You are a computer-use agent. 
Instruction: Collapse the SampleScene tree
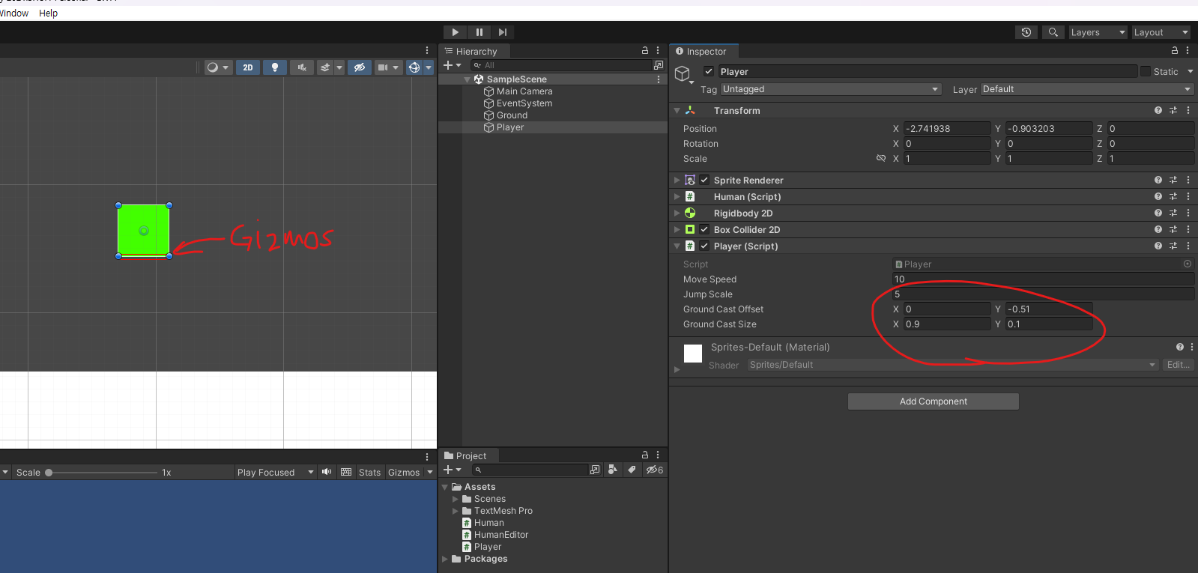(x=468, y=79)
